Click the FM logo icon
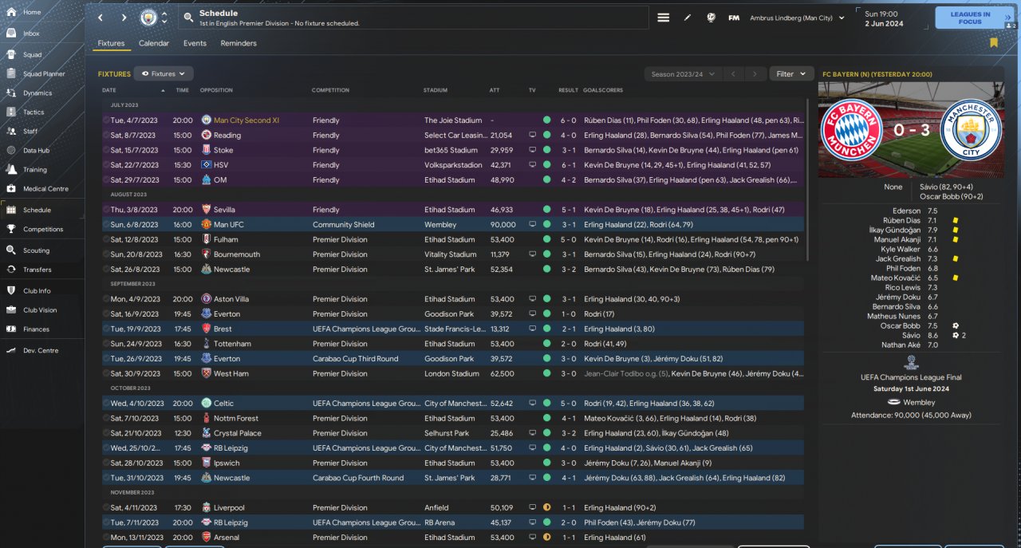The width and height of the screenshot is (1021, 548). pyautogui.click(x=733, y=18)
